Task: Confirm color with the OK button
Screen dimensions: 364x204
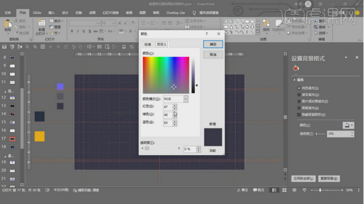Action: point(213,44)
